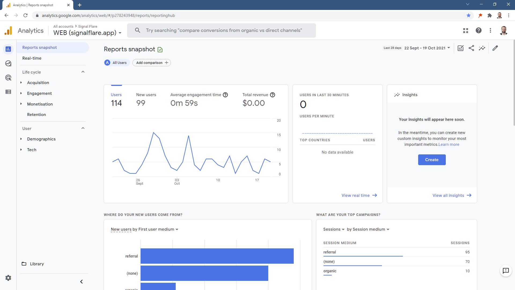Collapse the Life cycle section

point(83,72)
